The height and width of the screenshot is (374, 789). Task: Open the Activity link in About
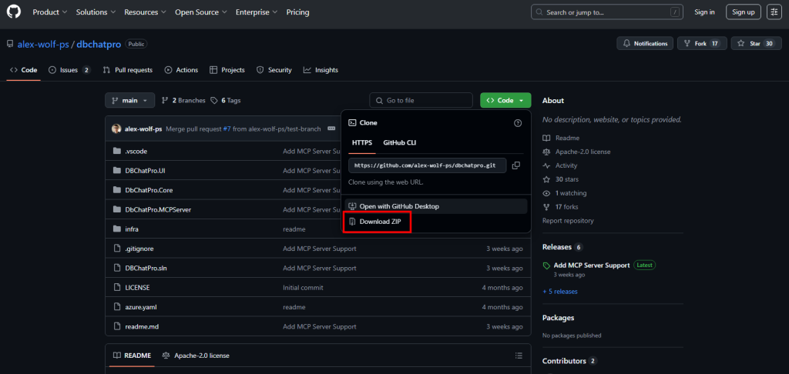(566, 165)
